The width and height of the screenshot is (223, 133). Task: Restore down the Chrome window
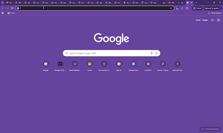(x=214, y=3)
